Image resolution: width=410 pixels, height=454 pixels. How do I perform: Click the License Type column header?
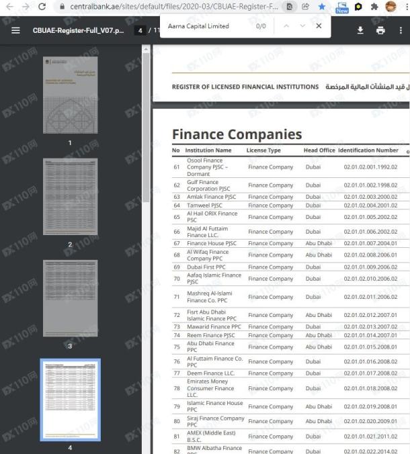[x=263, y=150]
